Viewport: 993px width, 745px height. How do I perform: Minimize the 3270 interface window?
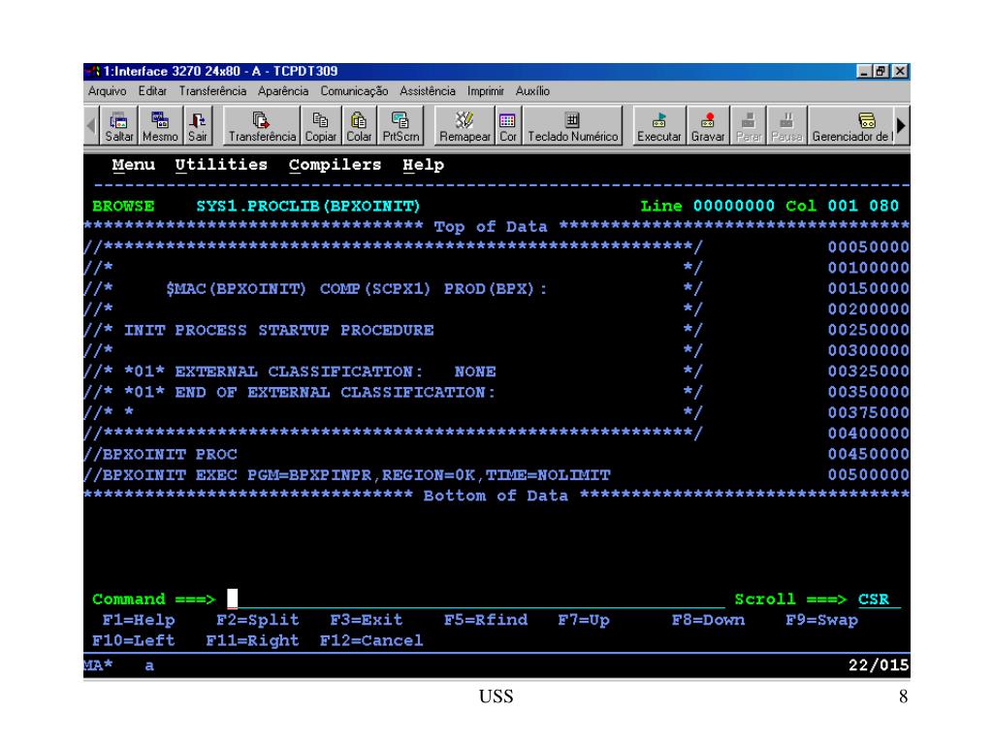(864, 71)
